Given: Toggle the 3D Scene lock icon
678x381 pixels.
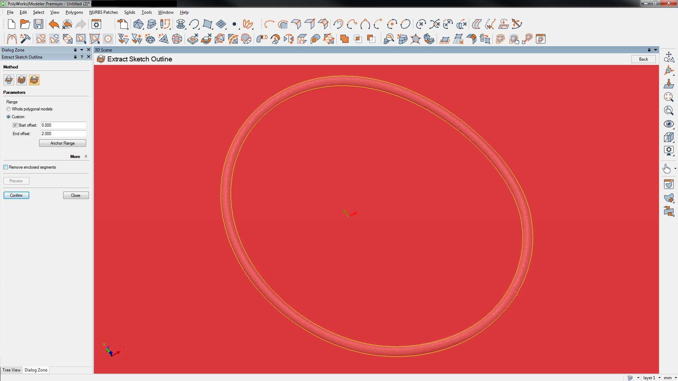Looking at the screenshot, I should 649,50.
